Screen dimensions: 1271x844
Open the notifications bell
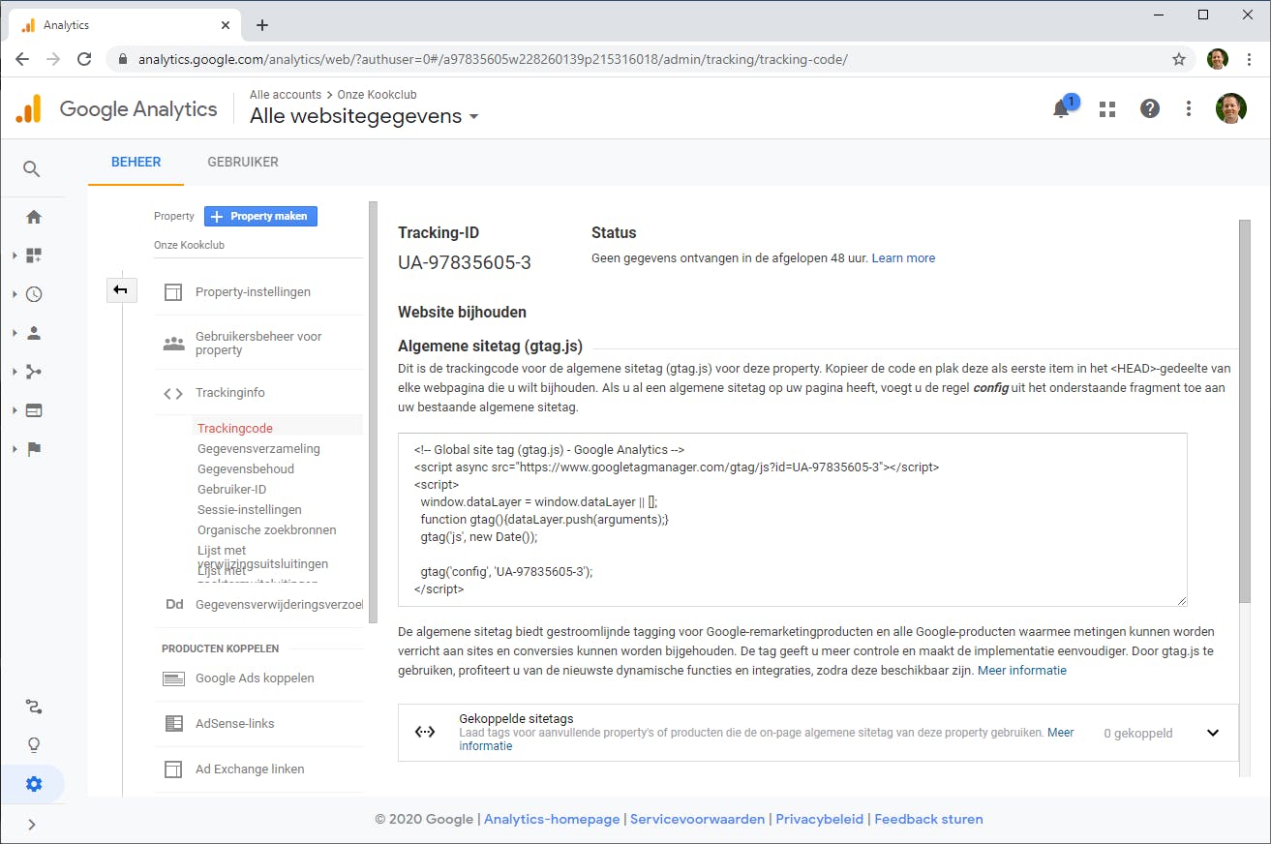pyautogui.click(x=1062, y=108)
